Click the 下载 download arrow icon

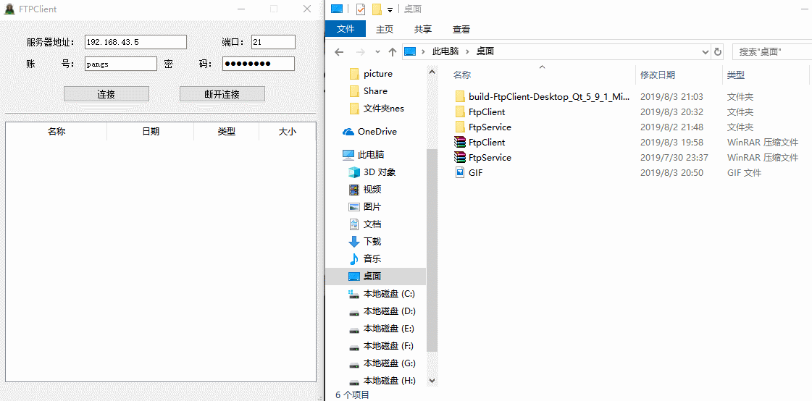click(354, 242)
